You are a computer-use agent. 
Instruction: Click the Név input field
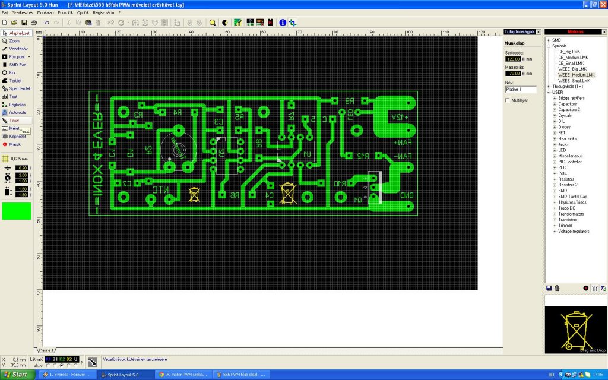tap(521, 90)
